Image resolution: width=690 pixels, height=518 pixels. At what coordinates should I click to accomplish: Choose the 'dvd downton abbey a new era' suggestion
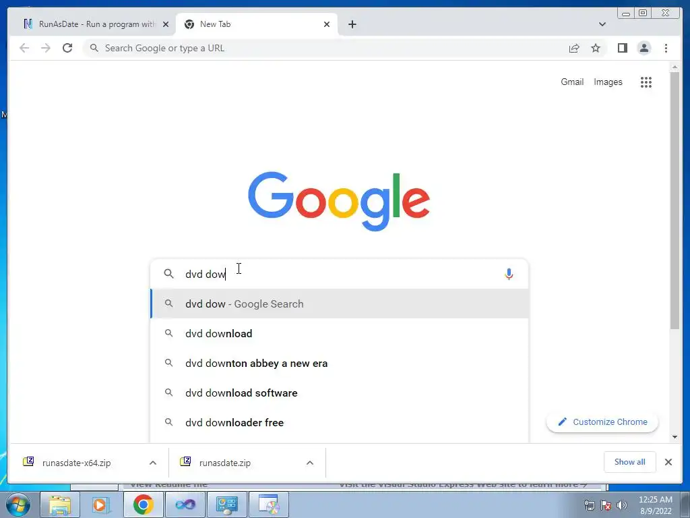[x=339, y=364]
